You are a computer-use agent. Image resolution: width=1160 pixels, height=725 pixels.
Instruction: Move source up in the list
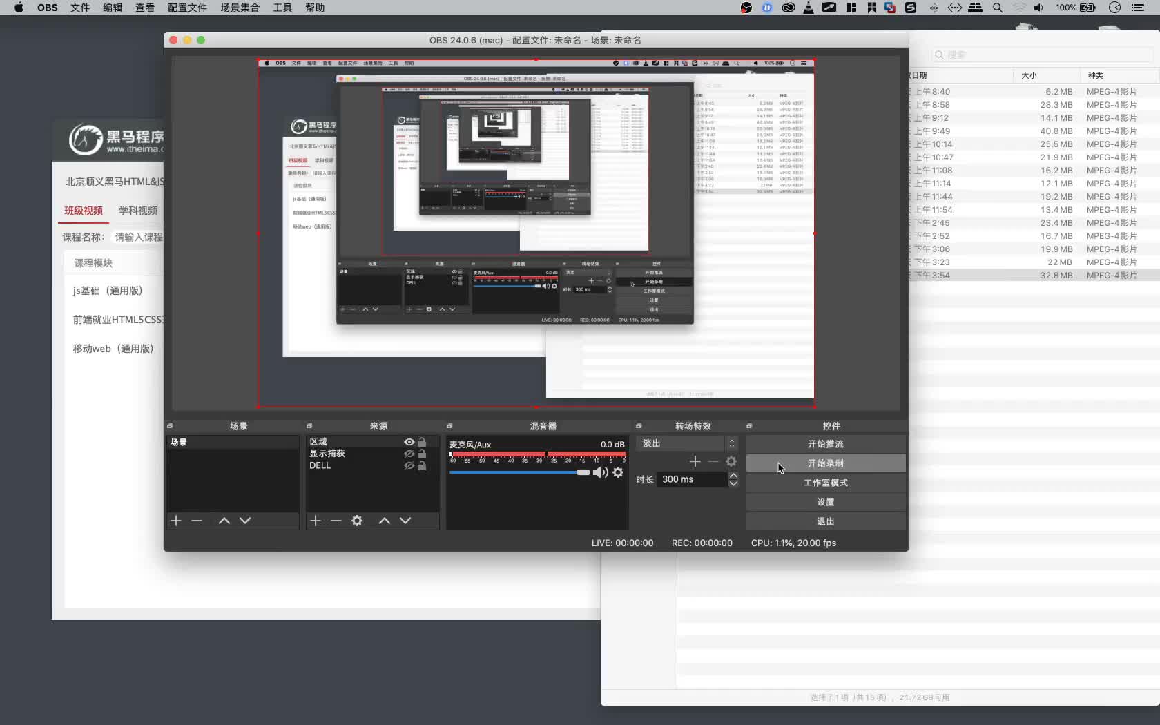click(x=385, y=521)
